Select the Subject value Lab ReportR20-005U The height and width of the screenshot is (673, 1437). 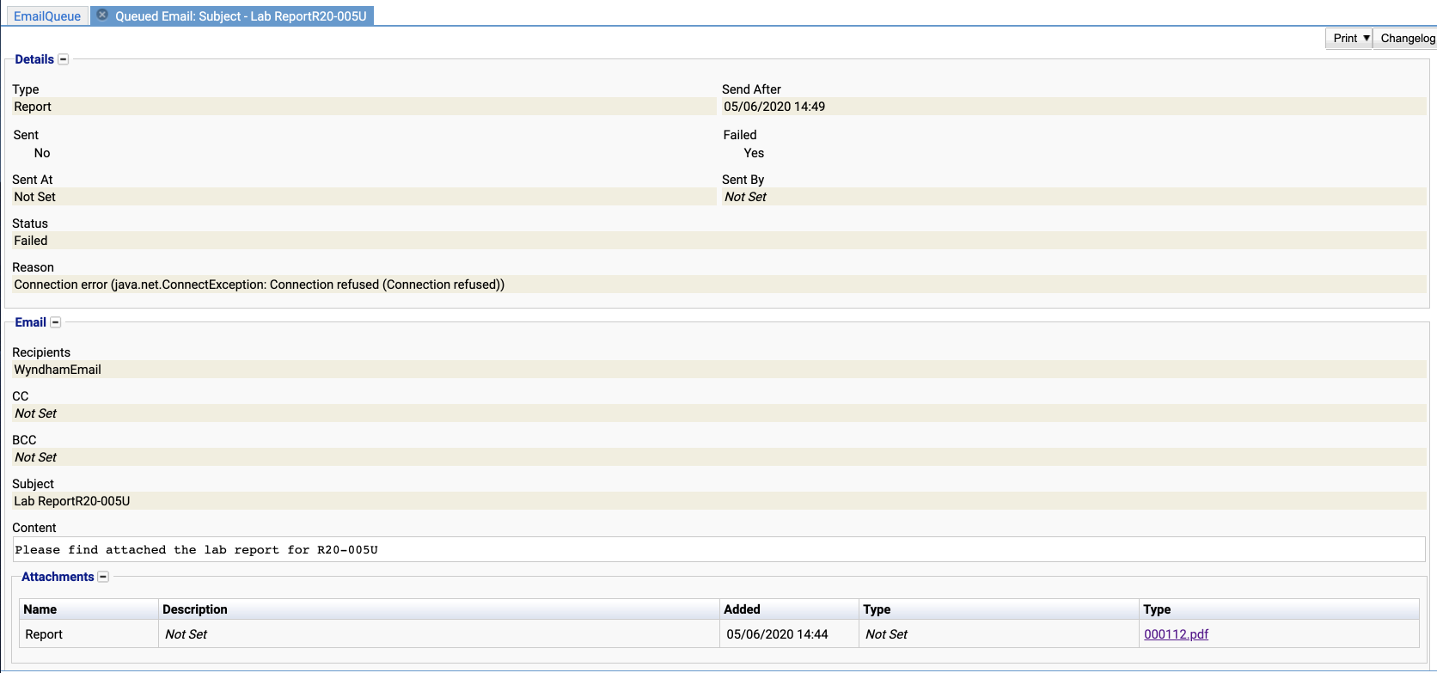pos(719,501)
